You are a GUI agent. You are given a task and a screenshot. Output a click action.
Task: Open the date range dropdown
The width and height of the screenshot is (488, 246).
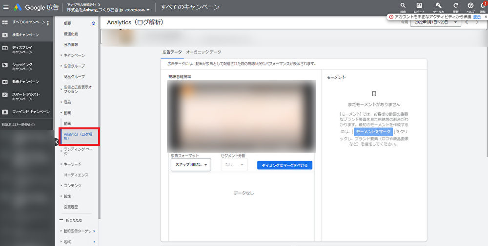pos(435,22)
